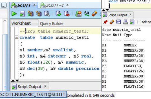Print the script output
Image resolution: width=151 pixels, height=99 pixels.
coord(125,22)
